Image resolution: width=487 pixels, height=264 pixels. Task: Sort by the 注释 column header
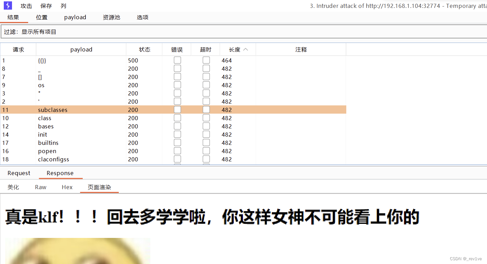[301, 49]
